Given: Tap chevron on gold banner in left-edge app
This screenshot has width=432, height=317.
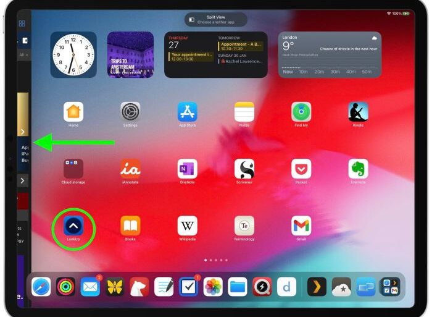Looking at the screenshot, I should [x=23, y=132].
